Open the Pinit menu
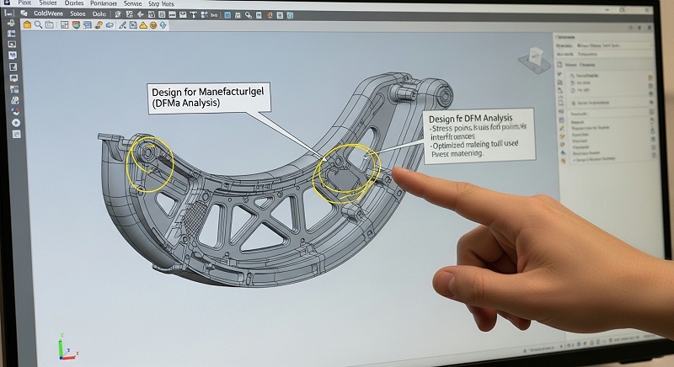 click(x=24, y=3)
